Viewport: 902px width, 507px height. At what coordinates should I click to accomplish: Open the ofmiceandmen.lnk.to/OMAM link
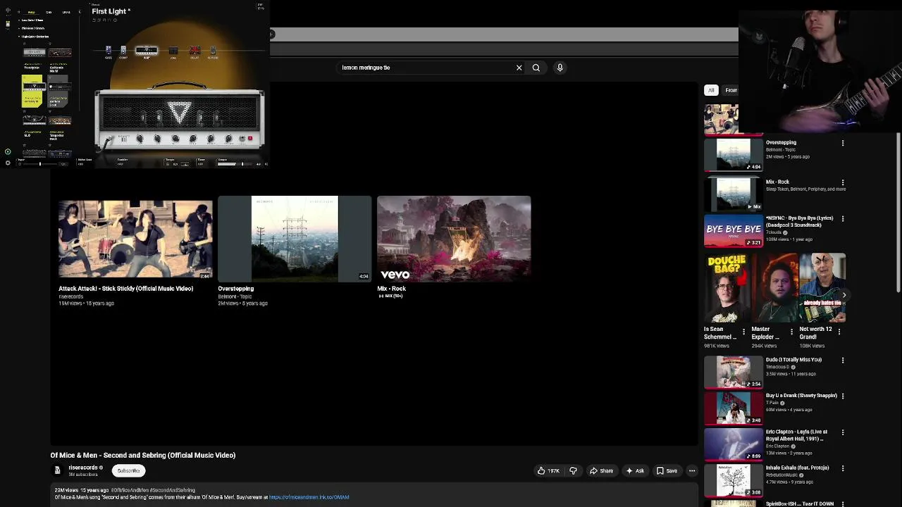pyautogui.click(x=309, y=497)
